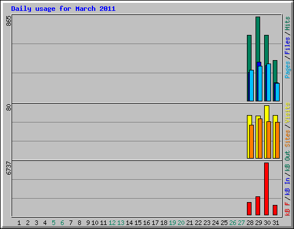Click the red kB bar for day 28
Viewport: 294px width, 229px height.
point(249,209)
